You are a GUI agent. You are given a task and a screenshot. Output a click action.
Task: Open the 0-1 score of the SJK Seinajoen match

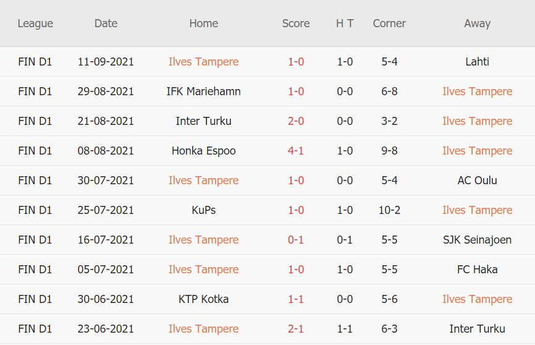[x=296, y=240]
